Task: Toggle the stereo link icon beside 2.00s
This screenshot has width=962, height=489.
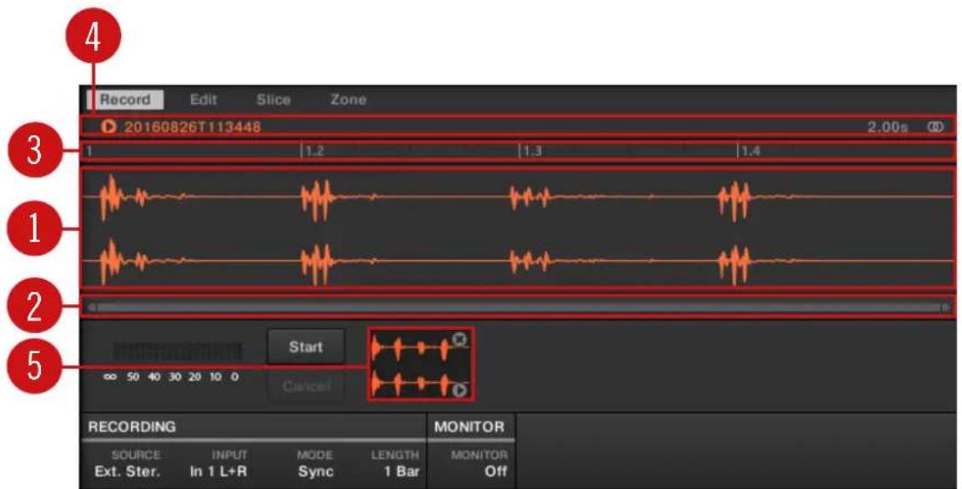Action: (935, 127)
